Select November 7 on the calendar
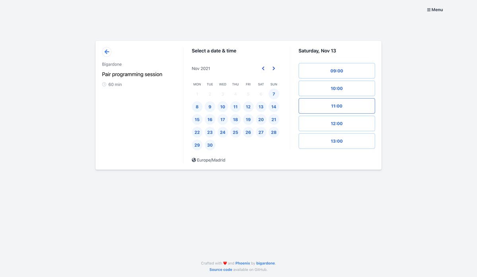This screenshot has width=477, height=277. 273,94
